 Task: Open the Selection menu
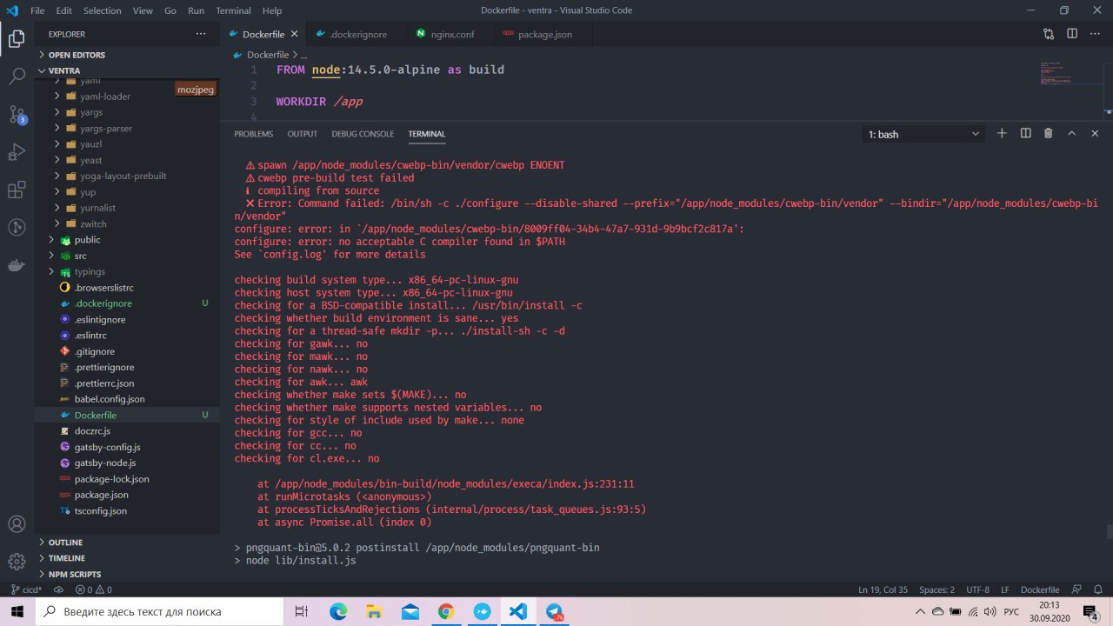pos(103,10)
